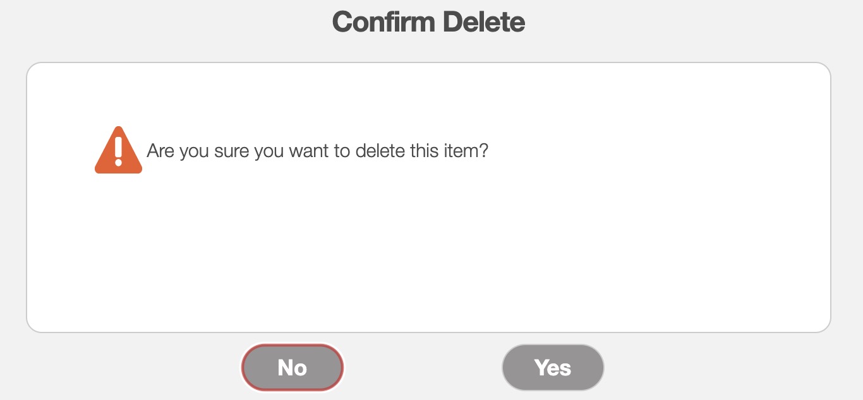Dismiss the dialog with the No button
Screen dimensions: 863x400
[293, 367]
